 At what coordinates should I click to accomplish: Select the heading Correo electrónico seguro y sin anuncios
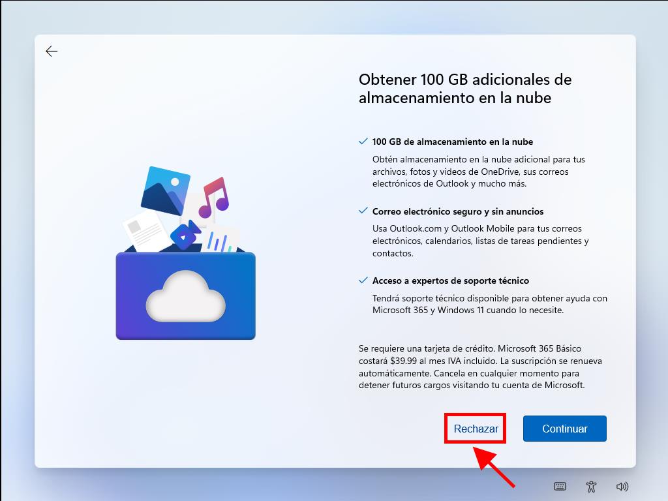[457, 211]
